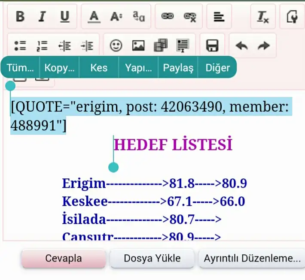Save draft with floppy disk icon

coord(212,45)
